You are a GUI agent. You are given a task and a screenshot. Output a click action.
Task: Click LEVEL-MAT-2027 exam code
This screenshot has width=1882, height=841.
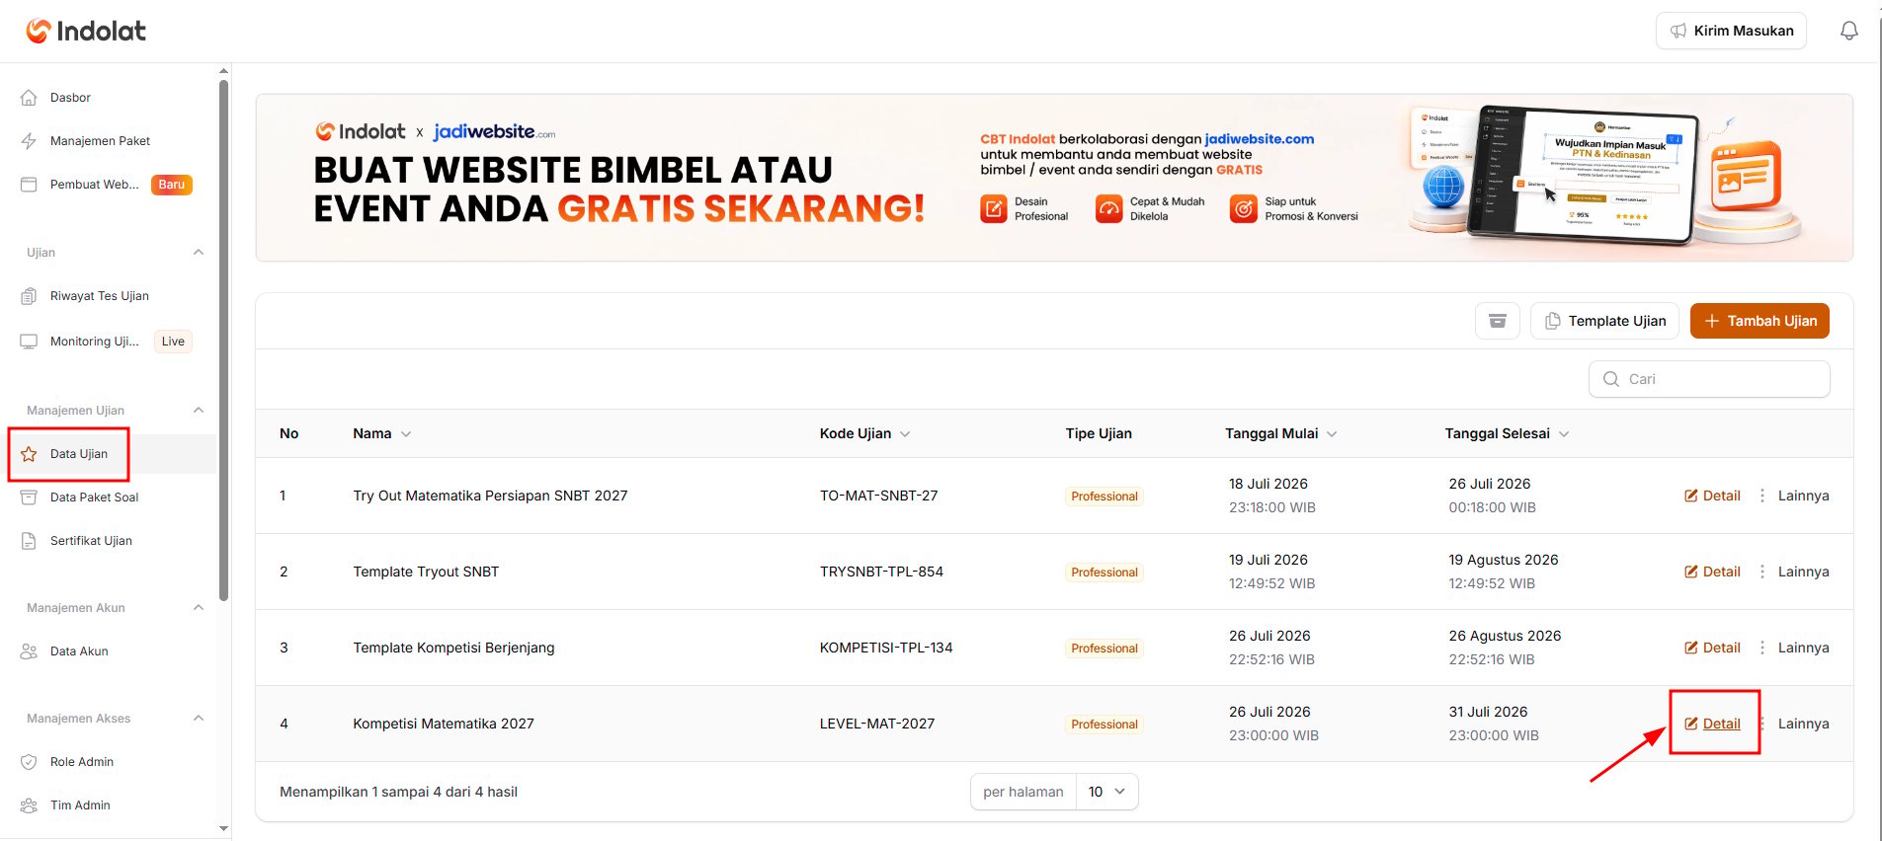click(877, 724)
